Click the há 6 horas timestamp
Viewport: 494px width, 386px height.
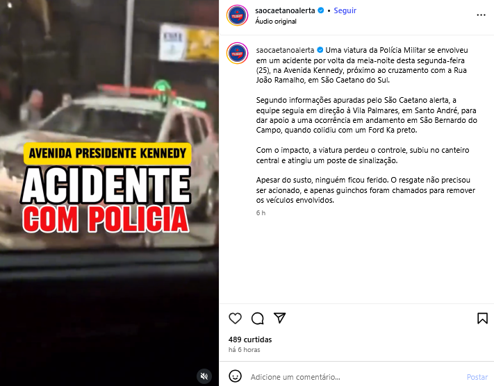tap(245, 349)
